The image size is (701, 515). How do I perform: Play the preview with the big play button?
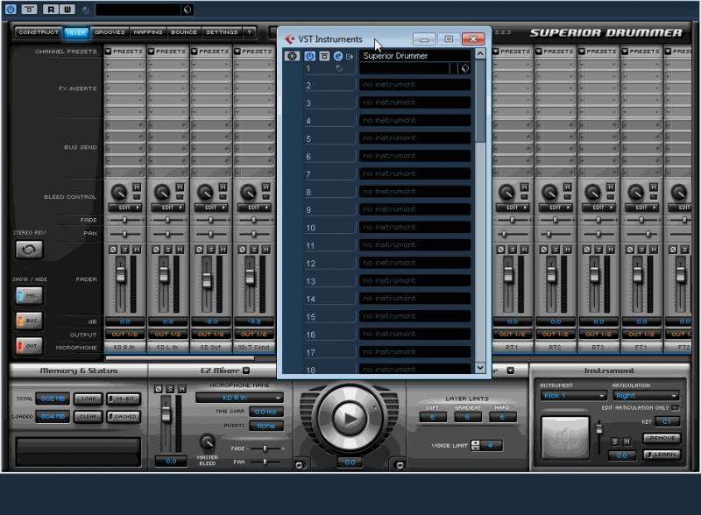[x=350, y=419]
